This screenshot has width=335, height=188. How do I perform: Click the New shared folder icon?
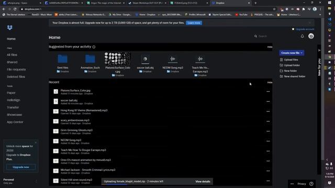tap(281, 76)
